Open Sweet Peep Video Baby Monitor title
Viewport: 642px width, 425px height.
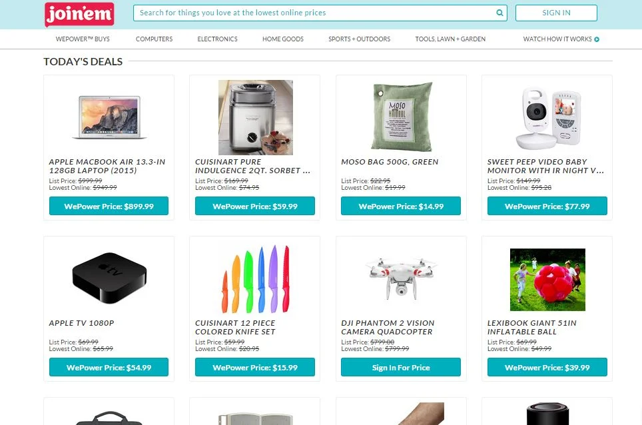click(x=545, y=167)
